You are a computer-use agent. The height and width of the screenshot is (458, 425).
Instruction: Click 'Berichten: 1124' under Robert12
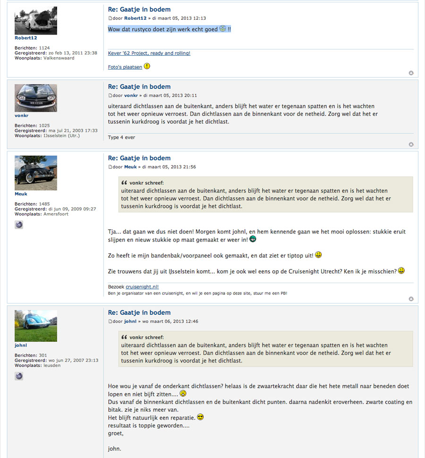32,48
